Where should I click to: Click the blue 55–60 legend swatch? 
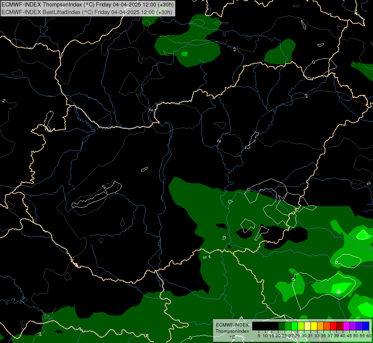coord(366,326)
